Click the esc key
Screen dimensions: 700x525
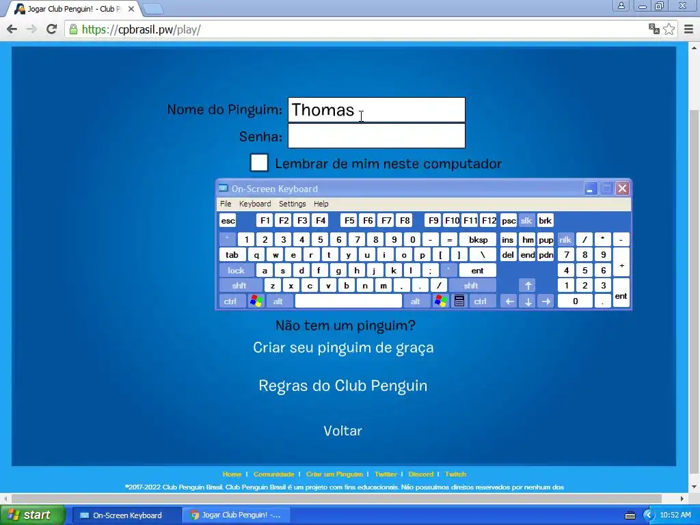click(228, 221)
